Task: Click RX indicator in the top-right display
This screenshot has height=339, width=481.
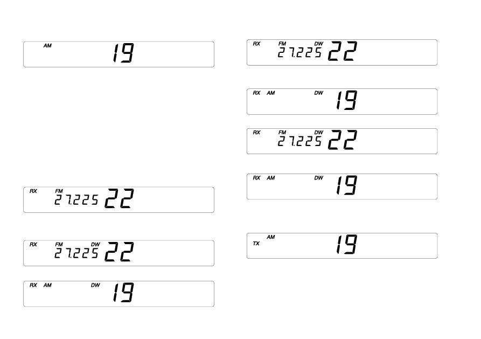Action: pyautogui.click(x=256, y=43)
